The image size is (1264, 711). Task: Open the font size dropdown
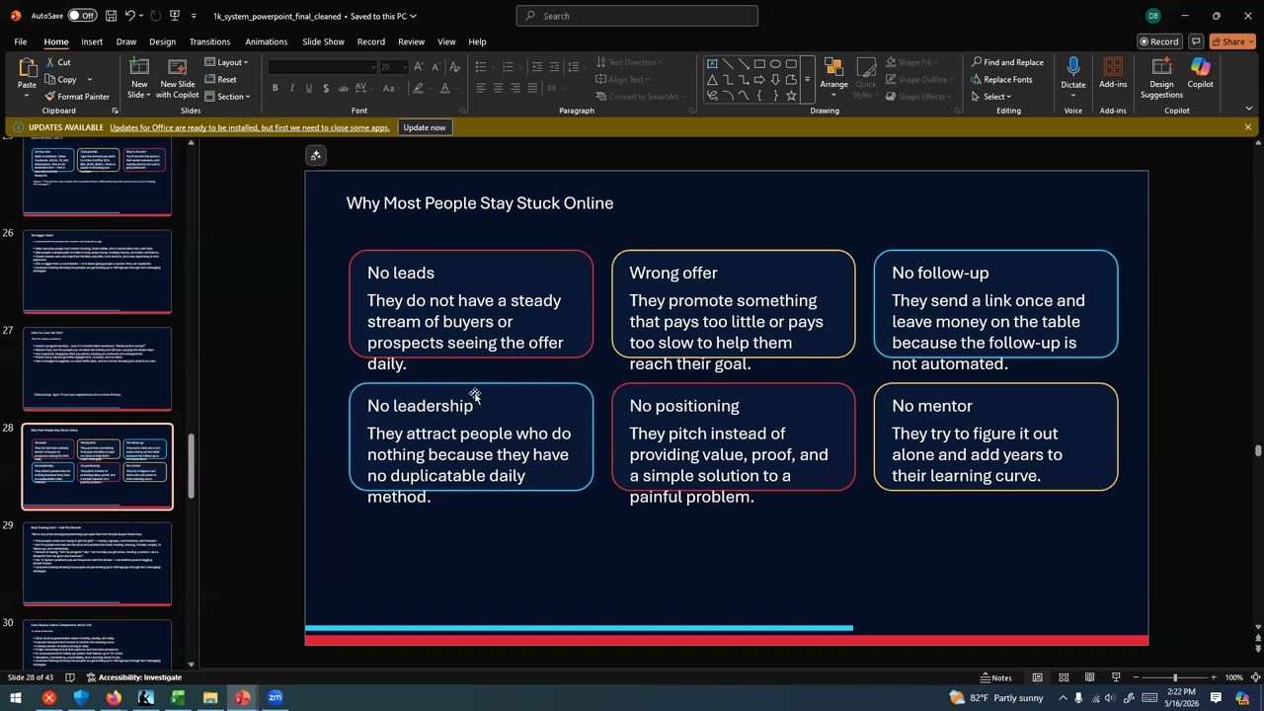coord(404,67)
